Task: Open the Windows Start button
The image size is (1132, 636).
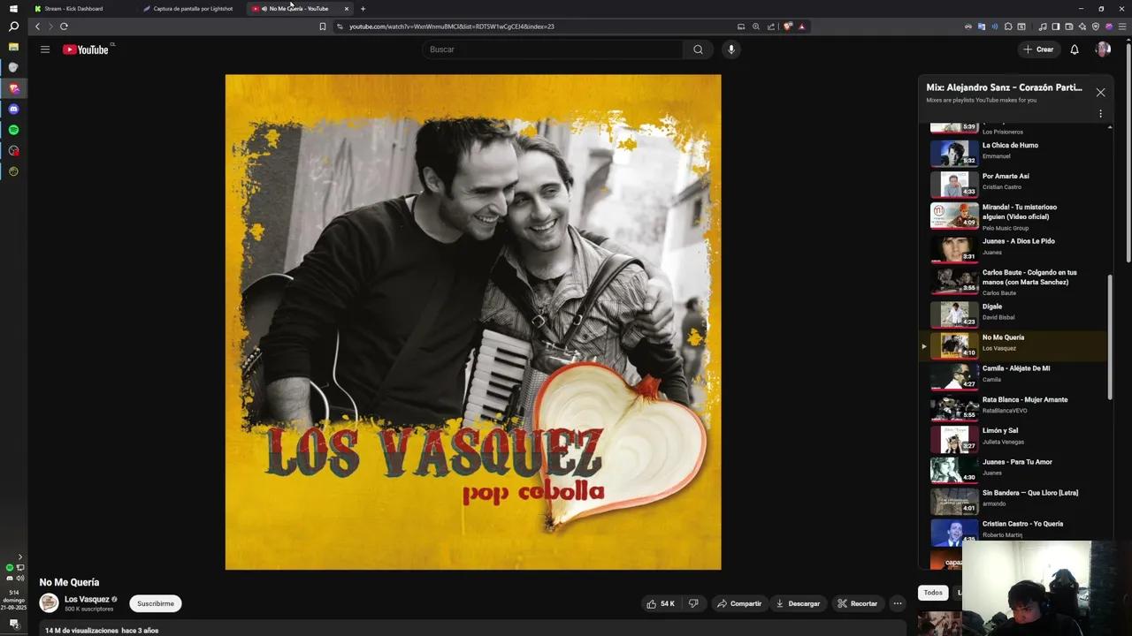Action: [13, 9]
